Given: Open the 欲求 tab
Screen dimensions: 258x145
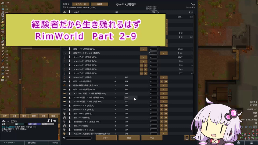Looking at the screenshot, I should pyautogui.click(x=44, y=116).
